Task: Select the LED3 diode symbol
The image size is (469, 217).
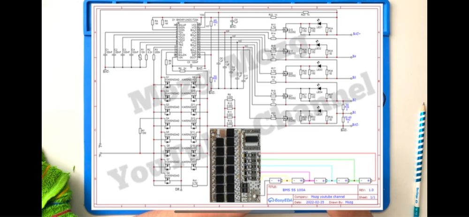Action: tap(319, 66)
